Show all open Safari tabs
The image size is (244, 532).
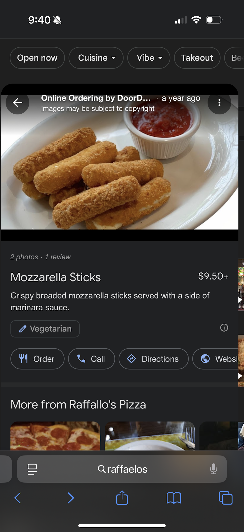click(225, 498)
